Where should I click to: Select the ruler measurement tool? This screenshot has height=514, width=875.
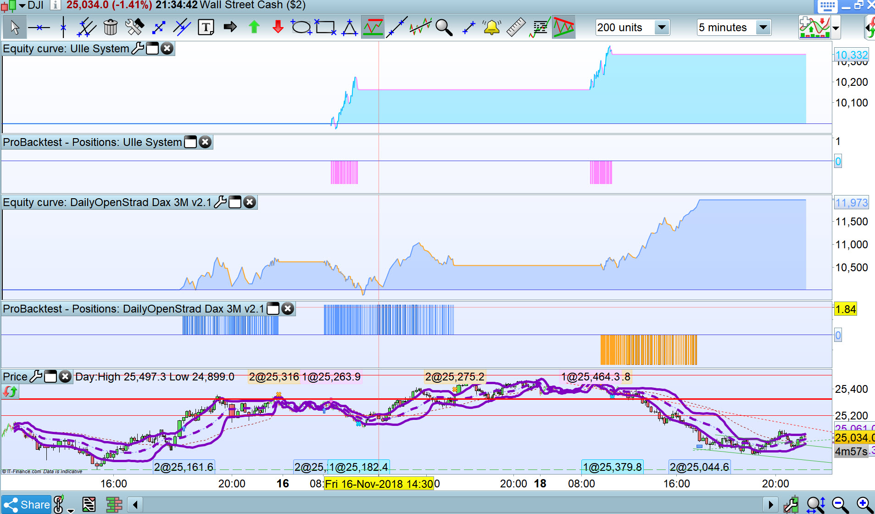516,28
